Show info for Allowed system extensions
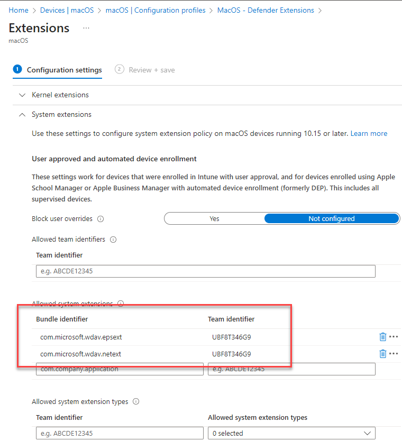The image size is (402, 441). [x=121, y=303]
